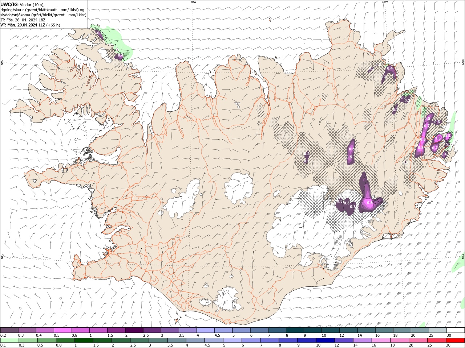Click the bright pink 0.5–0.8 swatch in snow scale

tap(62, 330)
